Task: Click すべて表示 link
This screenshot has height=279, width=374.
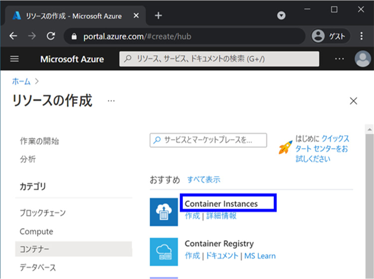Action: coord(204,179)
